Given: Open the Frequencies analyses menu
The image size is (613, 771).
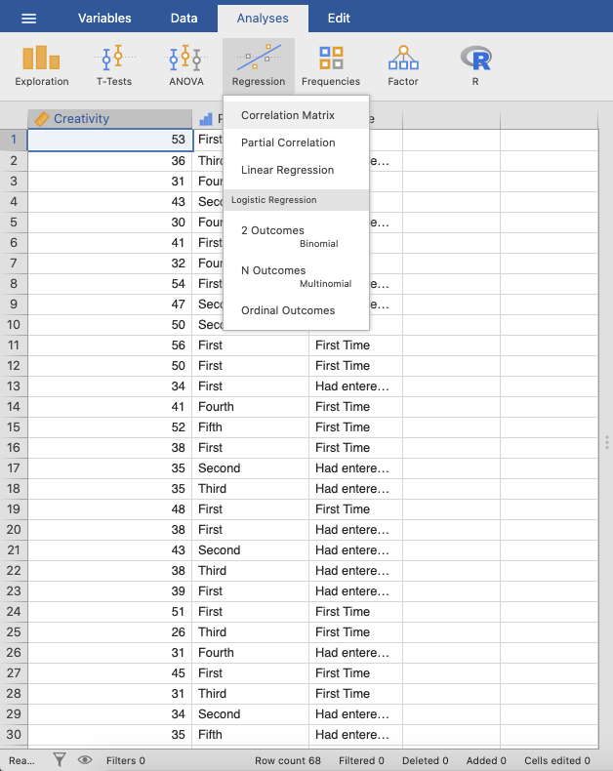Looking at the screenshot, I should point(331,66).
